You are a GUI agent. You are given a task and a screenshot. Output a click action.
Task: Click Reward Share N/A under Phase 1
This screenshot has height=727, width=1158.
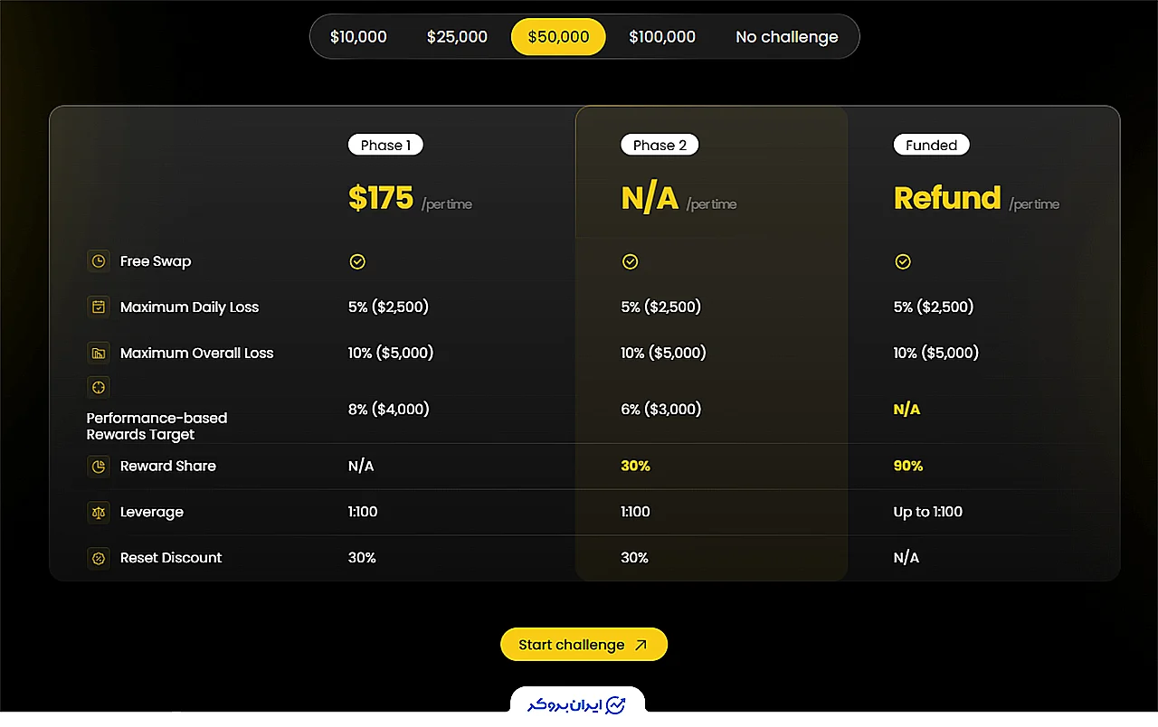361,467
